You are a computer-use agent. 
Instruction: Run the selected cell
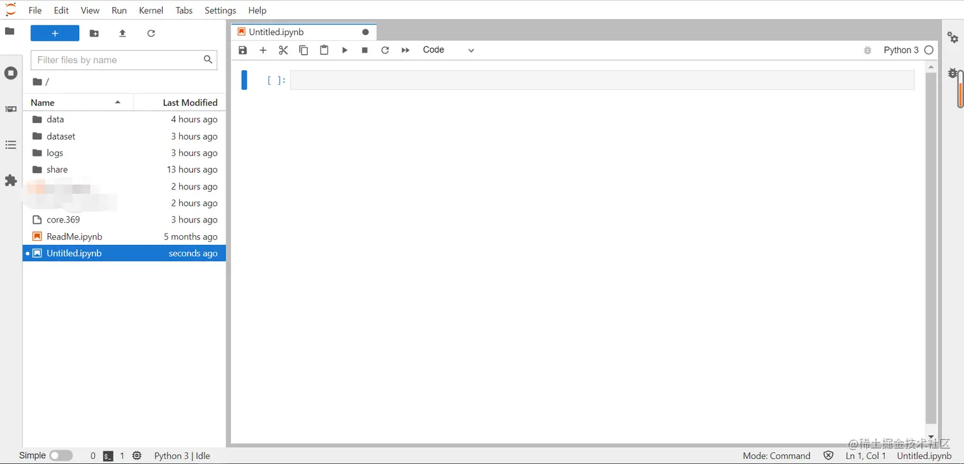344,50
